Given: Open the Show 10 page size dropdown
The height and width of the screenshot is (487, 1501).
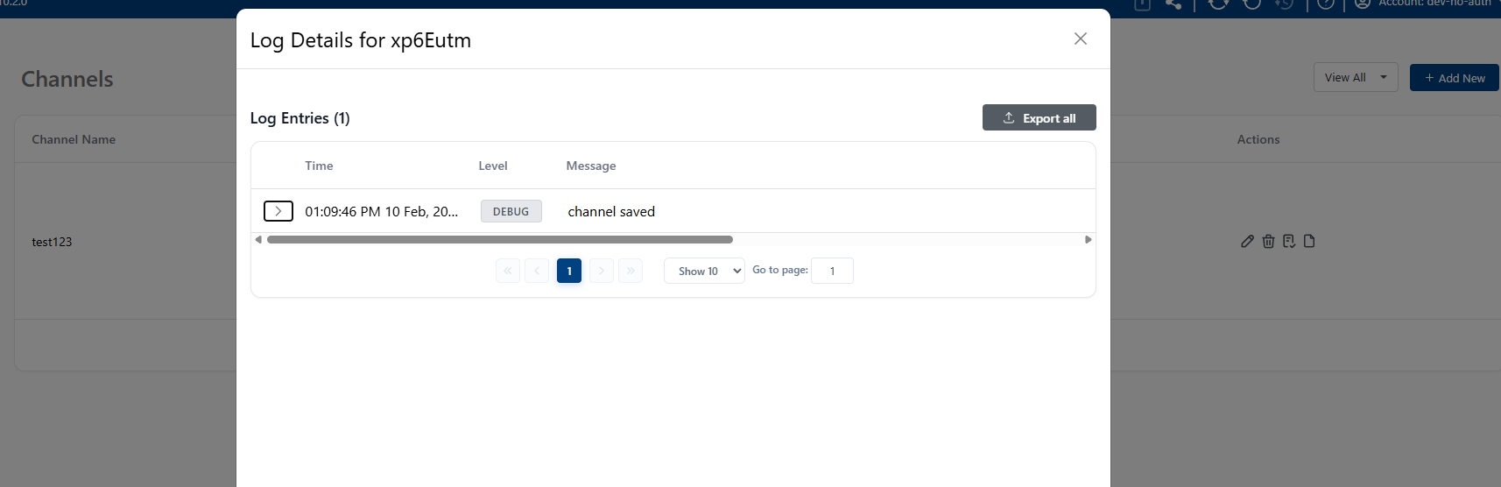Looking at the screenshot, I should (x=704, y=271).
